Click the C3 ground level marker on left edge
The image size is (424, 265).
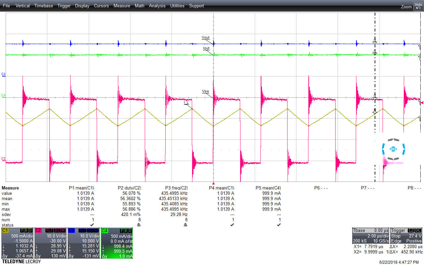[x=3, y=75]
